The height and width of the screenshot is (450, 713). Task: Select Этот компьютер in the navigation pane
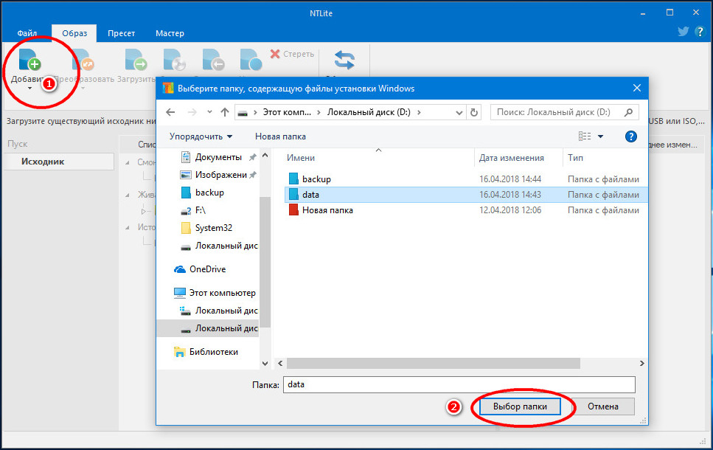point(215,293)
